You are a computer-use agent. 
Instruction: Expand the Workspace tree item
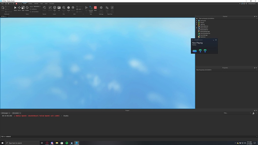click(197, 21)
